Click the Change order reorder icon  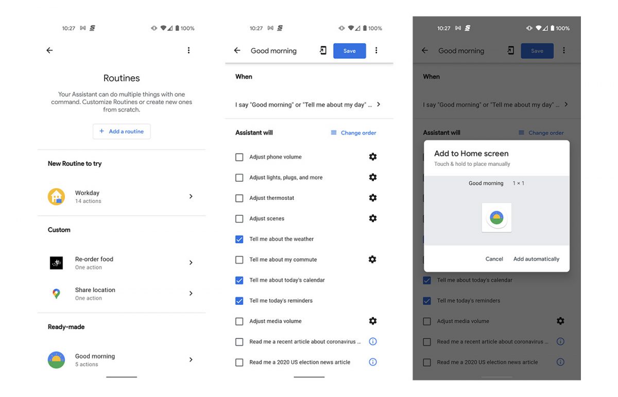(x=334, y=132)
